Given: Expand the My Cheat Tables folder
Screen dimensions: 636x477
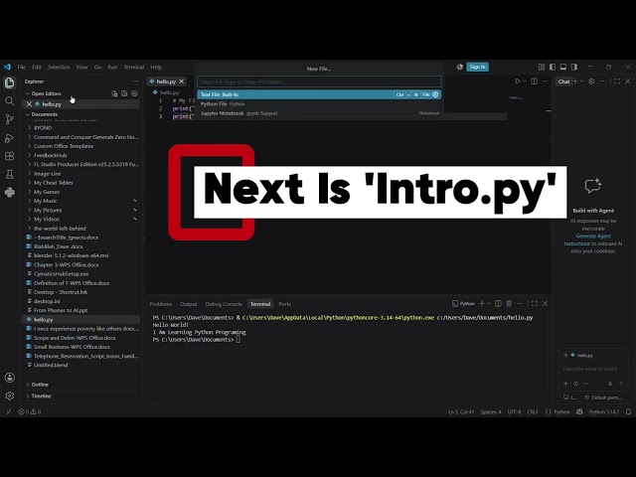Looking at the screenshot, I should coord(53,183).
